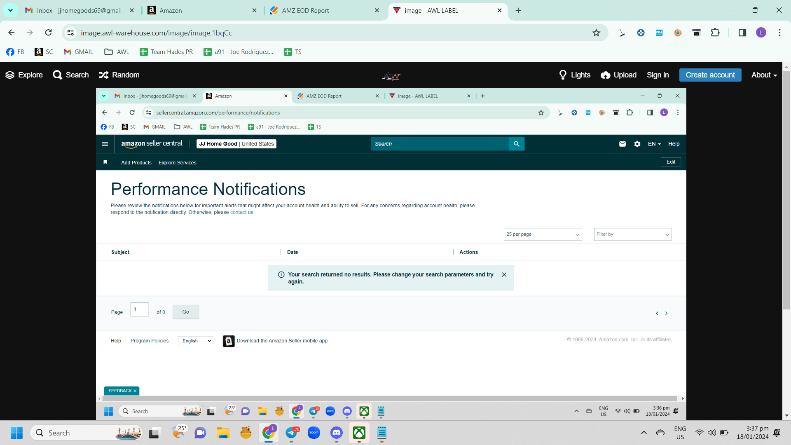
Task: Click the Program Policies link in the picture
Action: (x=150, y=341)
